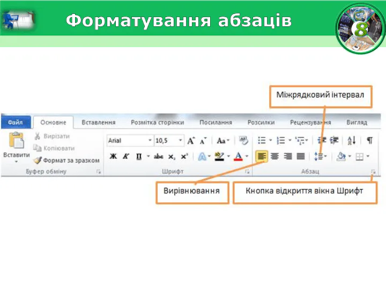The width and height of the screenshot is (386, 289).
Task: Click Cut (Вирізати) in the clipboard group
Action: tap(54, 136)
